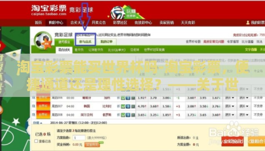Pick the 1.92 odds in 周四006 row

coord(142,98)
